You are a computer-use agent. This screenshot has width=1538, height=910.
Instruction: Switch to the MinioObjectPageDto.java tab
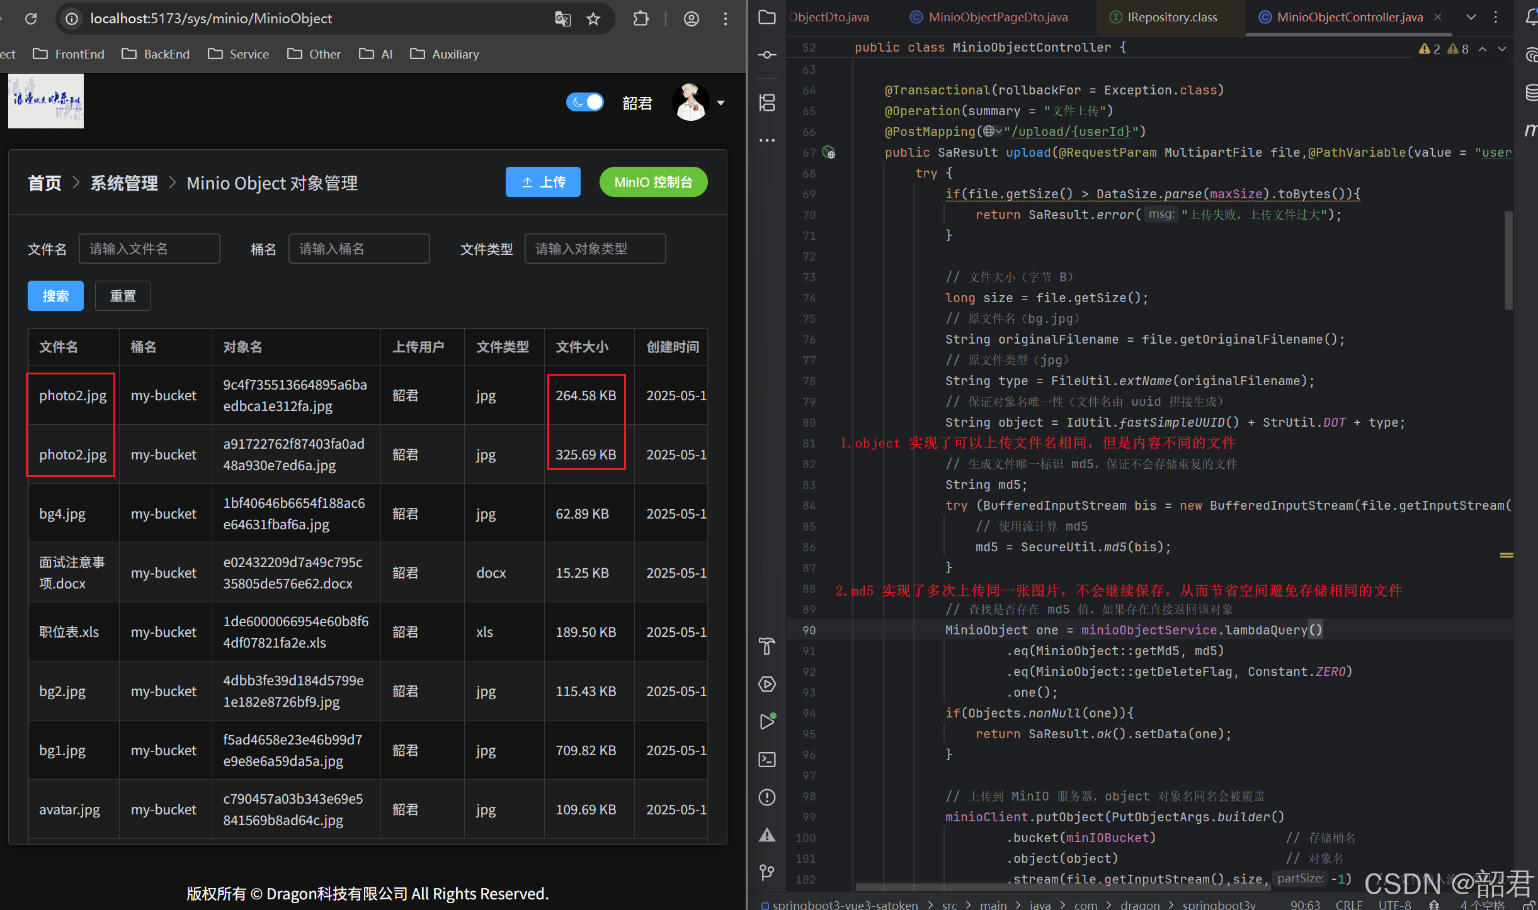(998, 17)
